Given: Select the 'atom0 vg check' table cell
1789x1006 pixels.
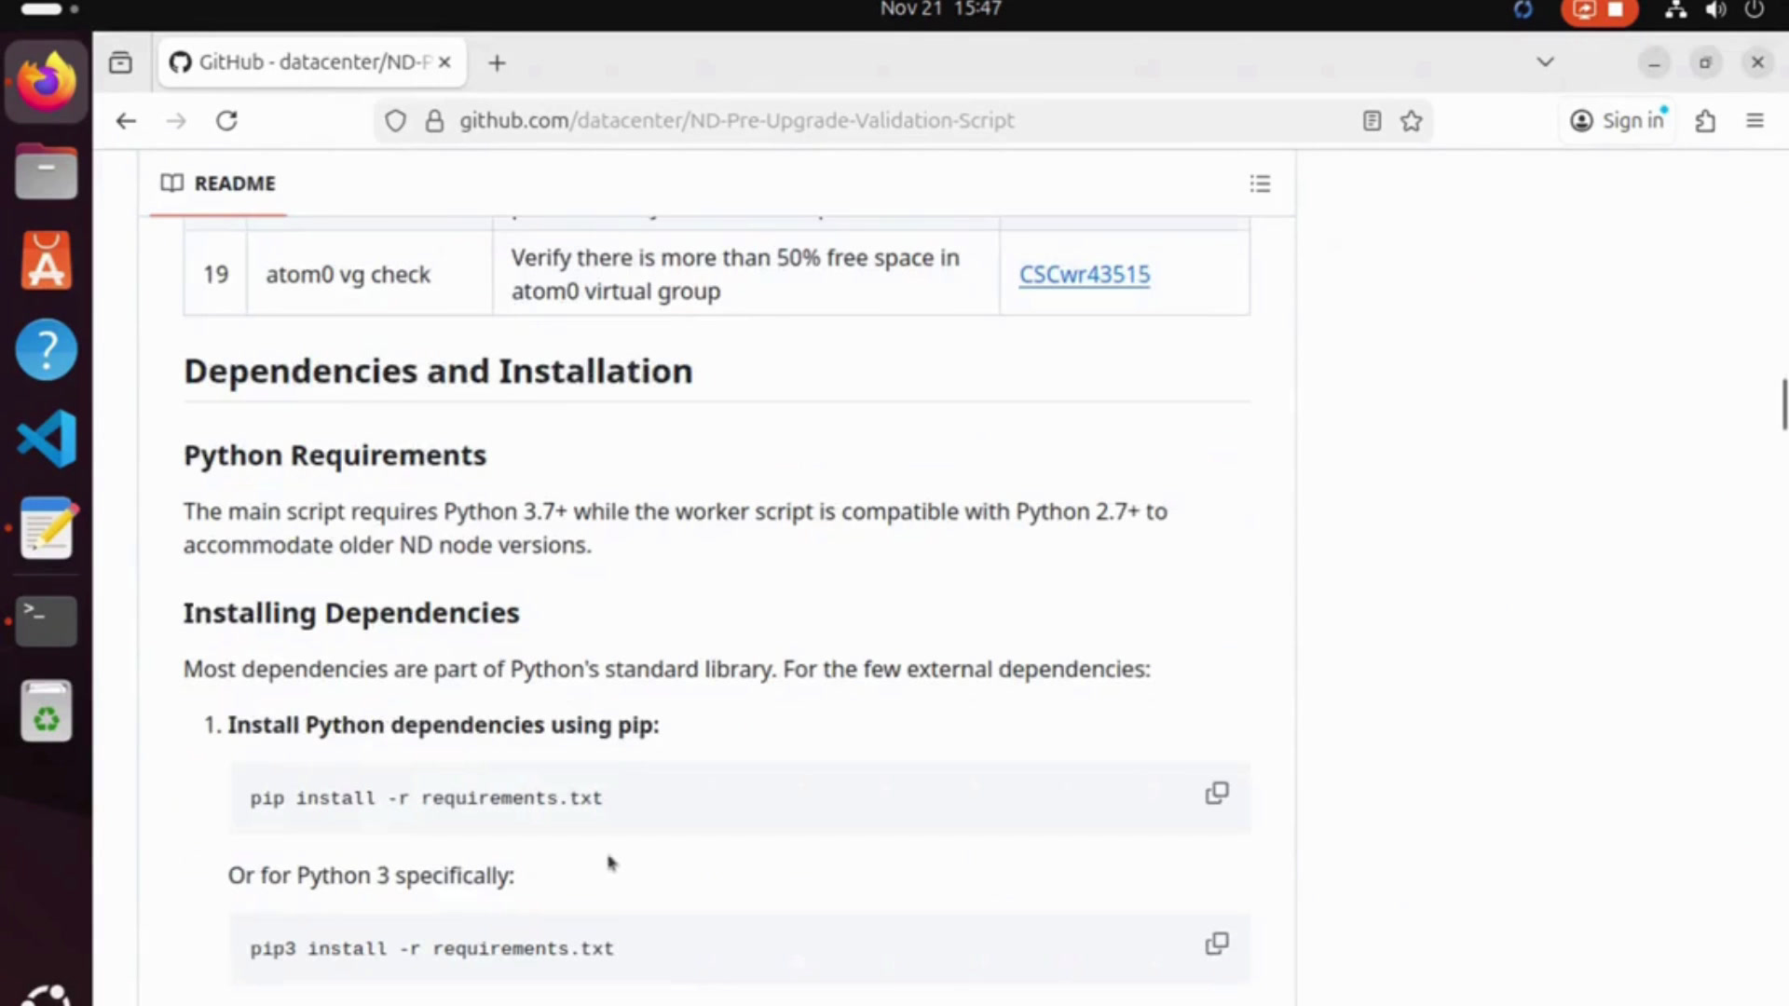Looking at the screenshot, I should click(x=369, y=274).
